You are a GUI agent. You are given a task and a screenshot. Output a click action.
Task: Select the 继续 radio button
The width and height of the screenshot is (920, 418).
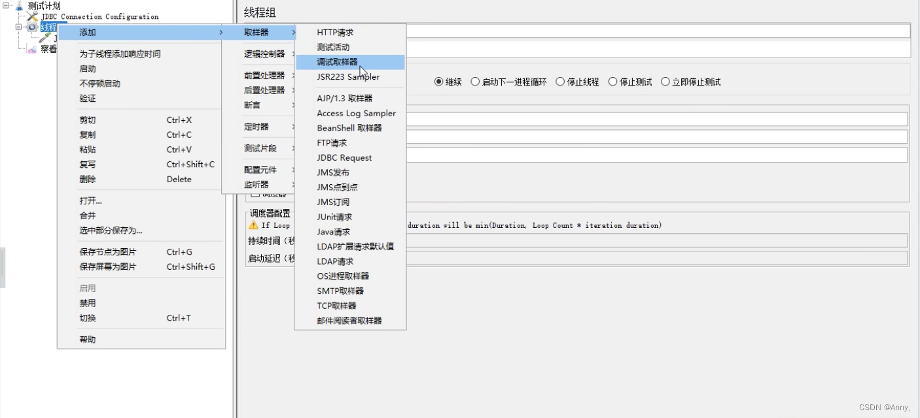439,82
